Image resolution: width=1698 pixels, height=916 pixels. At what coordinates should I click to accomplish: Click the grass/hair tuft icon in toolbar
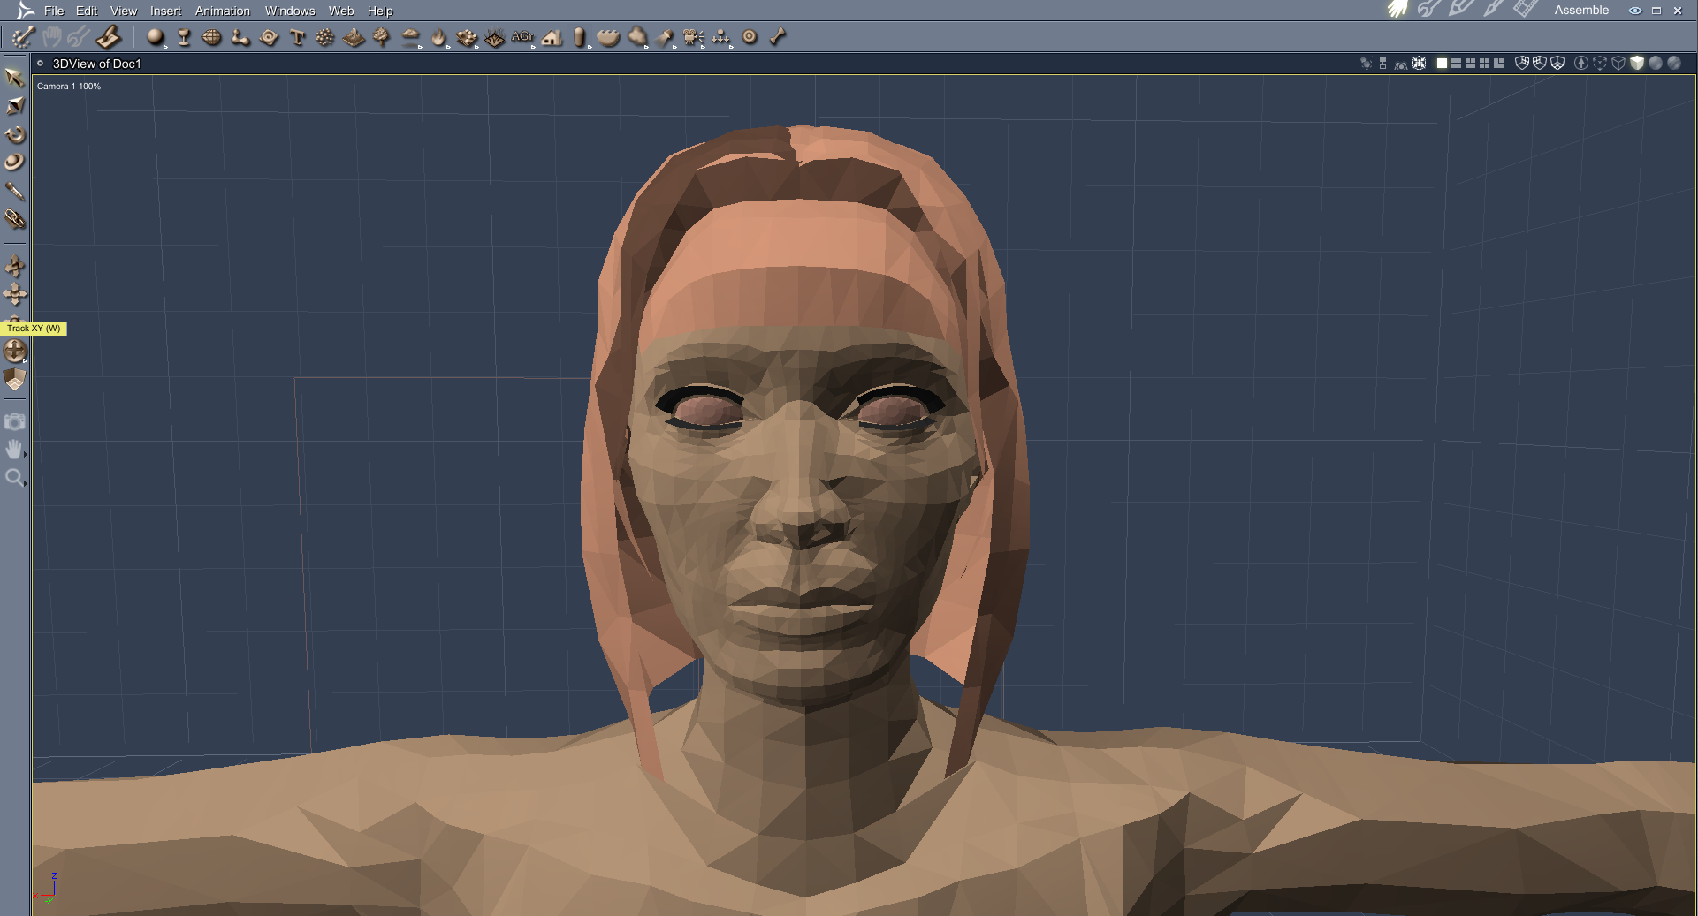coord(495,37)
